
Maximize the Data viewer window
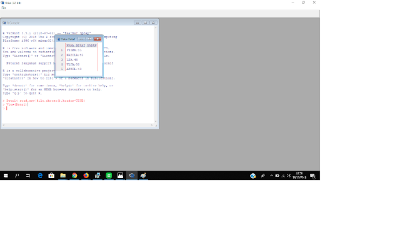(89, 39)
